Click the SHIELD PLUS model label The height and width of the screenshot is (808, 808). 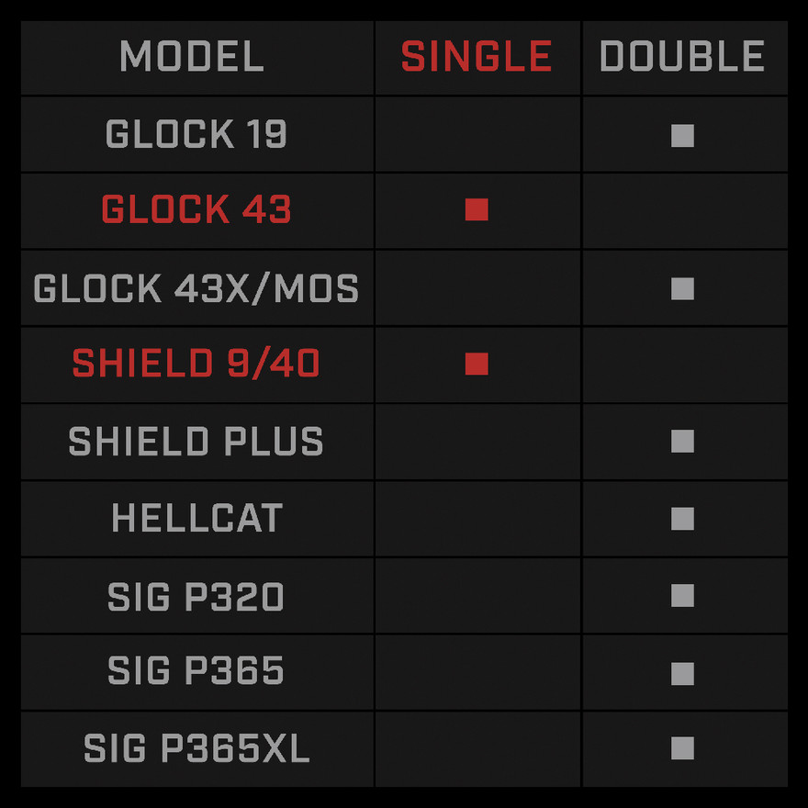[x=196, y=442]
